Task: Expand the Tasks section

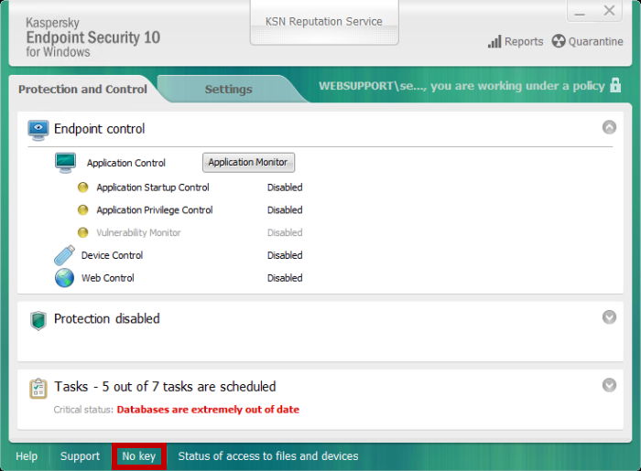Action: (x=609, y=385)
